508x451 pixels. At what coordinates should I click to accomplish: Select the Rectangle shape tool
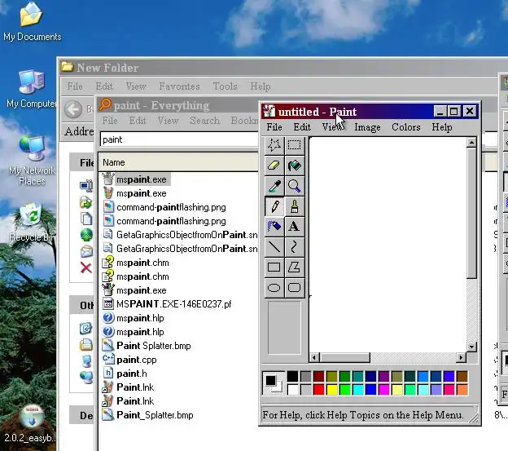coord(274,268)
